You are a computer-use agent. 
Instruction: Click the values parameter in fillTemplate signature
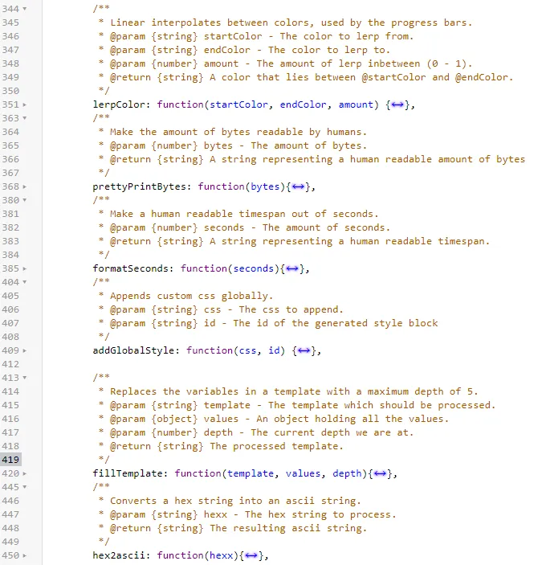[x=303, y=473]
